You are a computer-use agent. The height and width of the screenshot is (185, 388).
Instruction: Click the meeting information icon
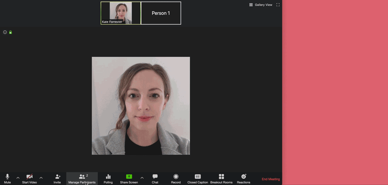5,32
